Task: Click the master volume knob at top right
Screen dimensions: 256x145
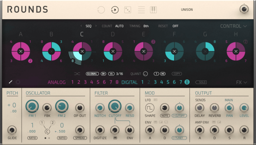Action: (x=244, y=9)
